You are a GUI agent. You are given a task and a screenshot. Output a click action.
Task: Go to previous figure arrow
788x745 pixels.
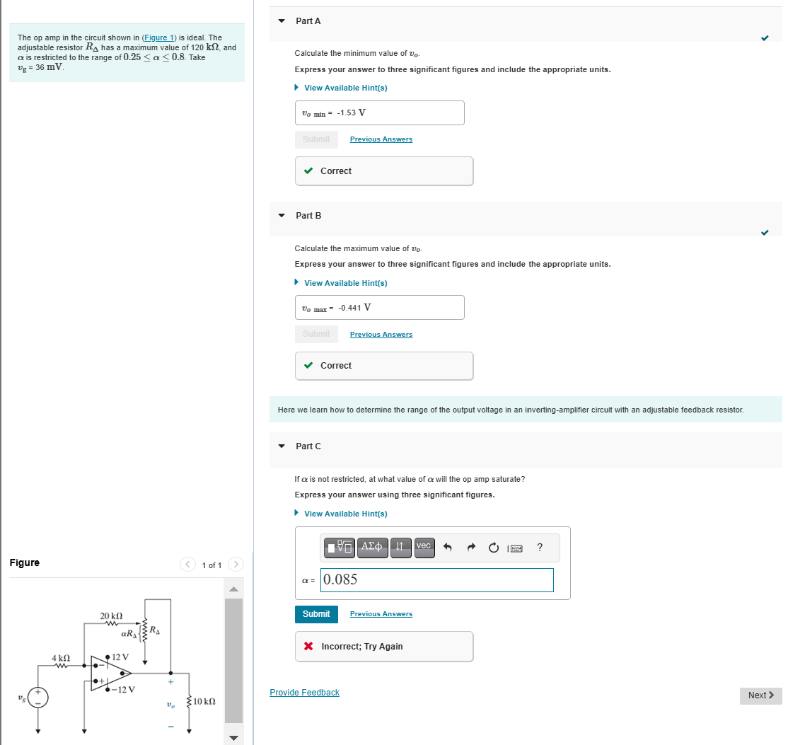[x=187, y=564]
